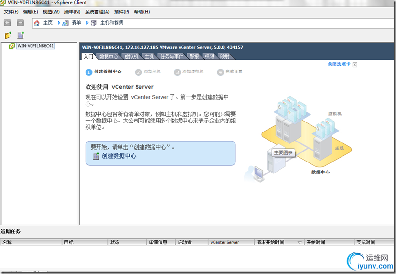Open the 帮助(H) menu

[142, 12]
